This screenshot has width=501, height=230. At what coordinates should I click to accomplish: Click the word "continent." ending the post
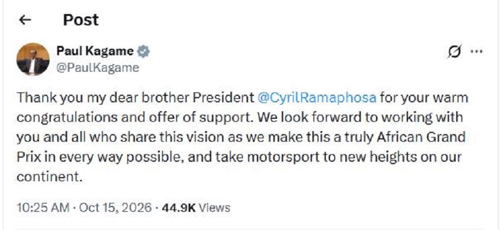pyautogui.click(x=50, y=176)
